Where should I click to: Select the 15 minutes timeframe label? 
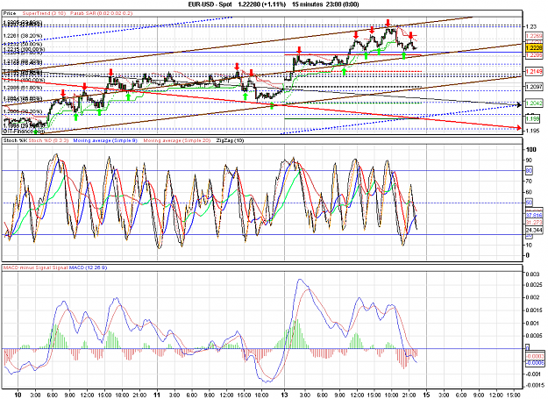308,4
